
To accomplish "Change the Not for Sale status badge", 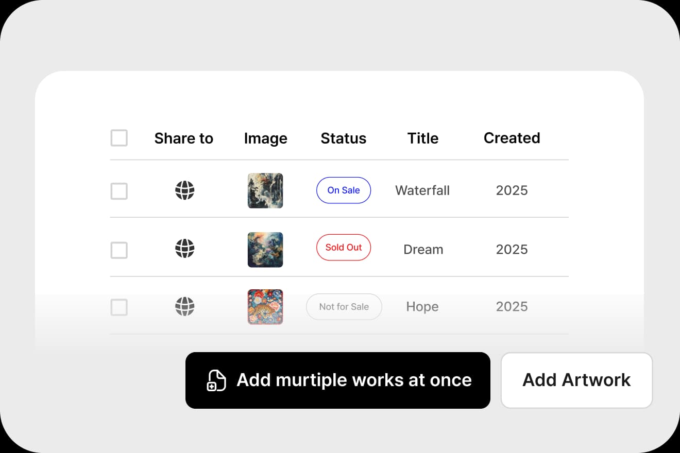I will point(344,307).
